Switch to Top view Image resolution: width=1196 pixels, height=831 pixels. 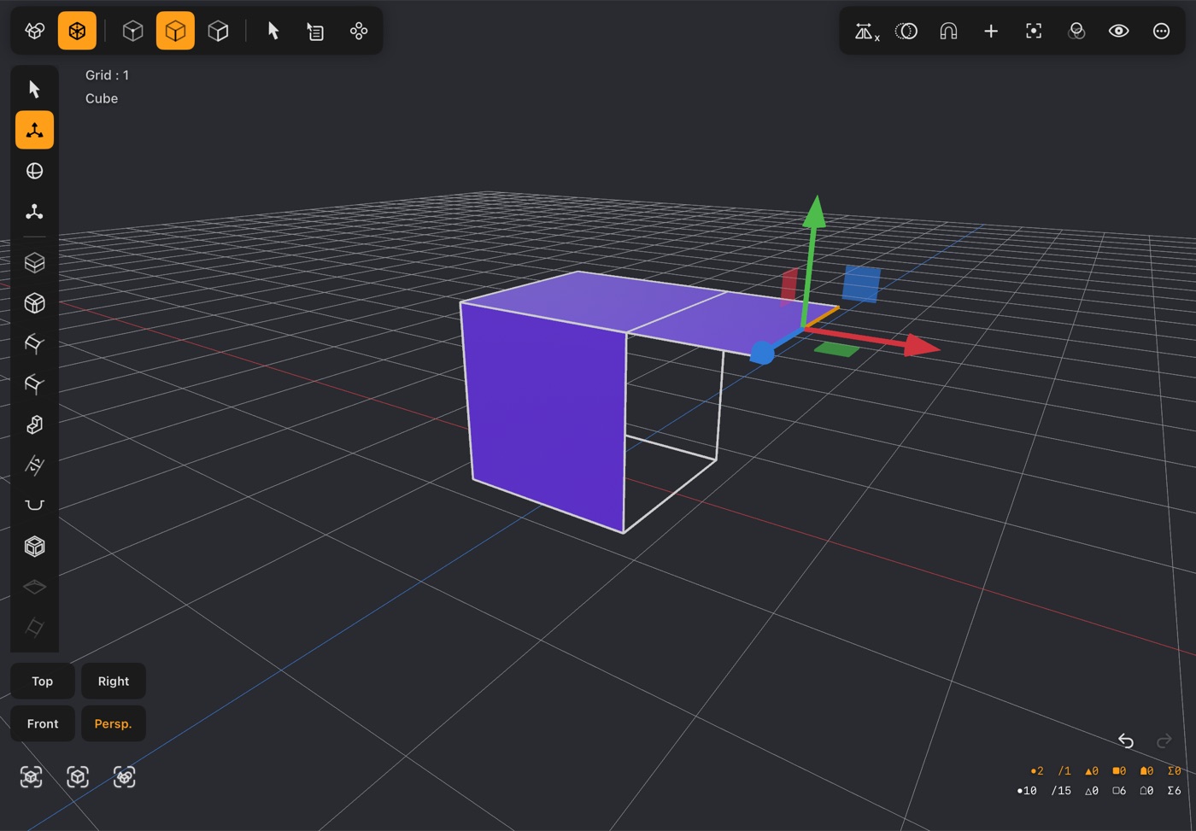[43, 681]
